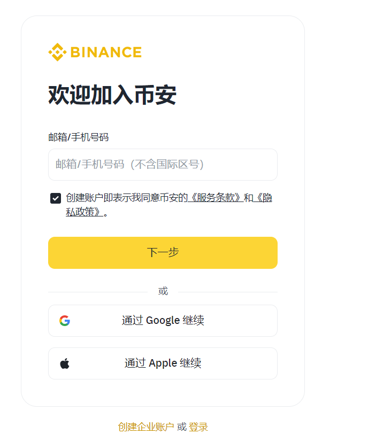Click the 或 divider above the Google button

163,291
